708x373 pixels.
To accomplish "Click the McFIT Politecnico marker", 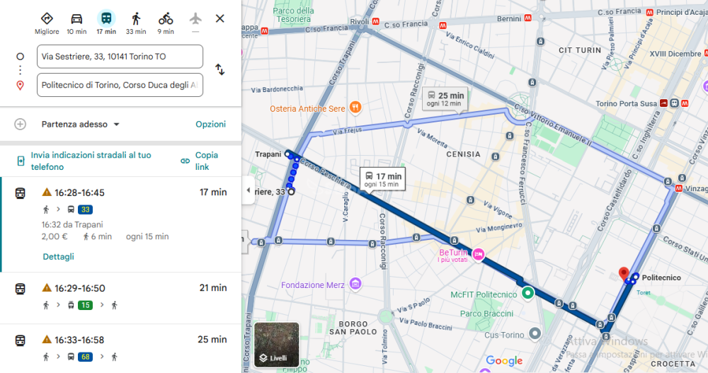I will tap(527, 292).
